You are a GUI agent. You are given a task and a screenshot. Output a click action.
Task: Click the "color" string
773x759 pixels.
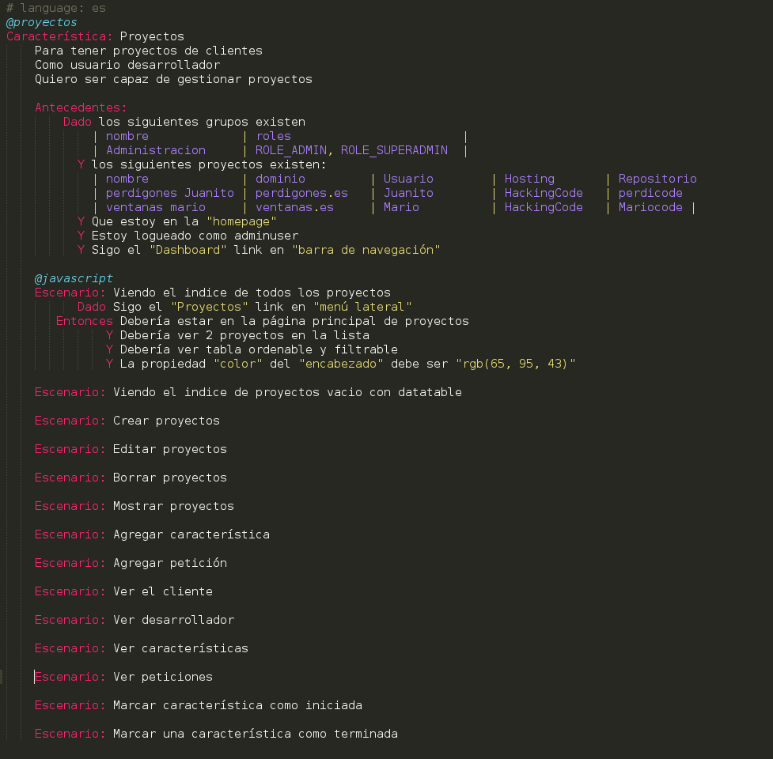(x=237, y=364)
